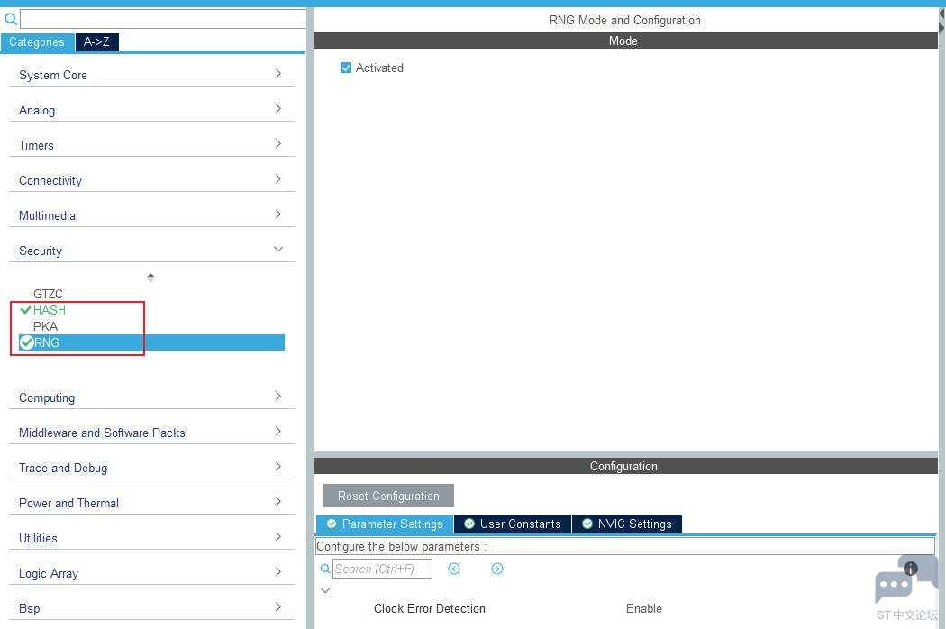Screen dimensions: 946x629
Task: Expand the Connectivity category
Action: (x=150, y=180)
